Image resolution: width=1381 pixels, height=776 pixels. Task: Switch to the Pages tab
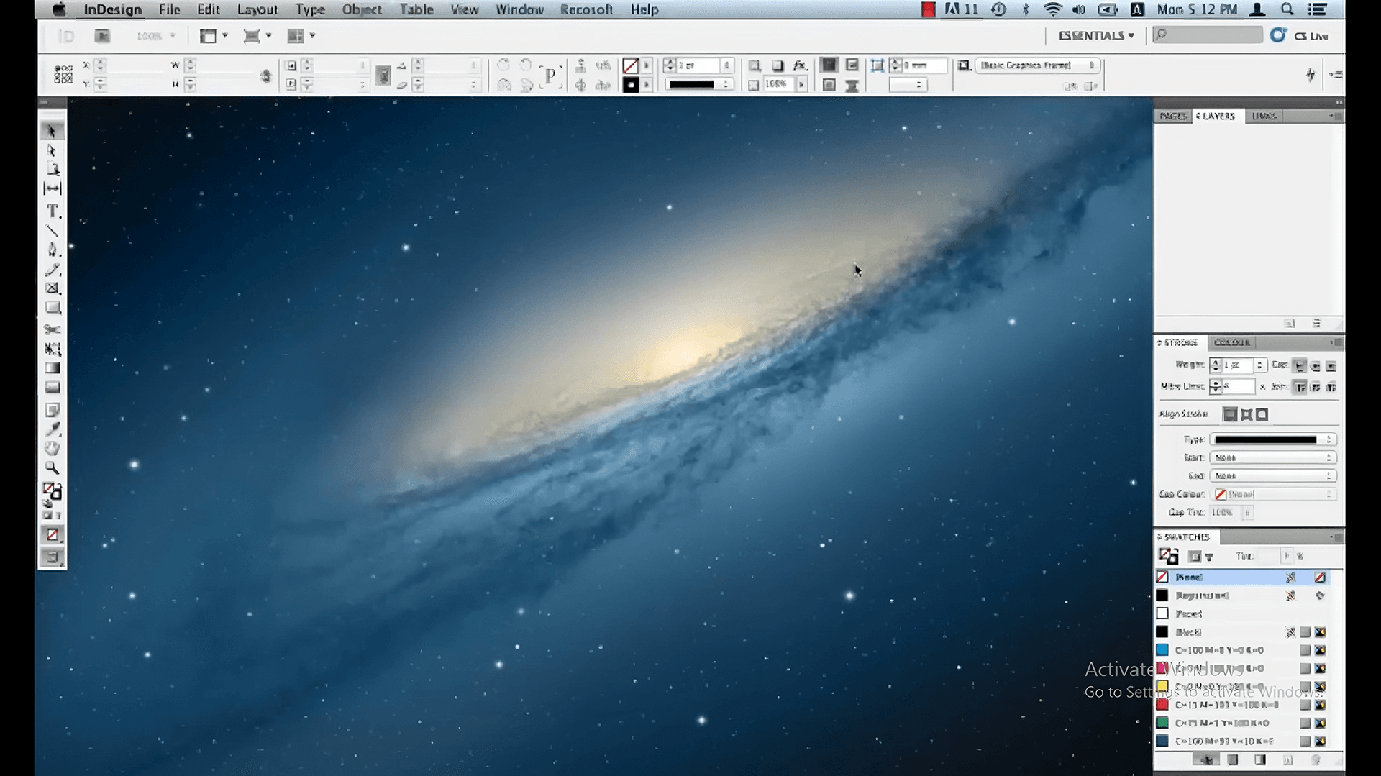pyautogui.click(x=1173, y=116)
